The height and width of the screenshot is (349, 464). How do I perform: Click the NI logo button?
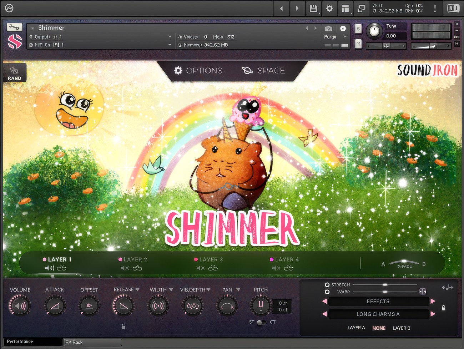point(453,8)
